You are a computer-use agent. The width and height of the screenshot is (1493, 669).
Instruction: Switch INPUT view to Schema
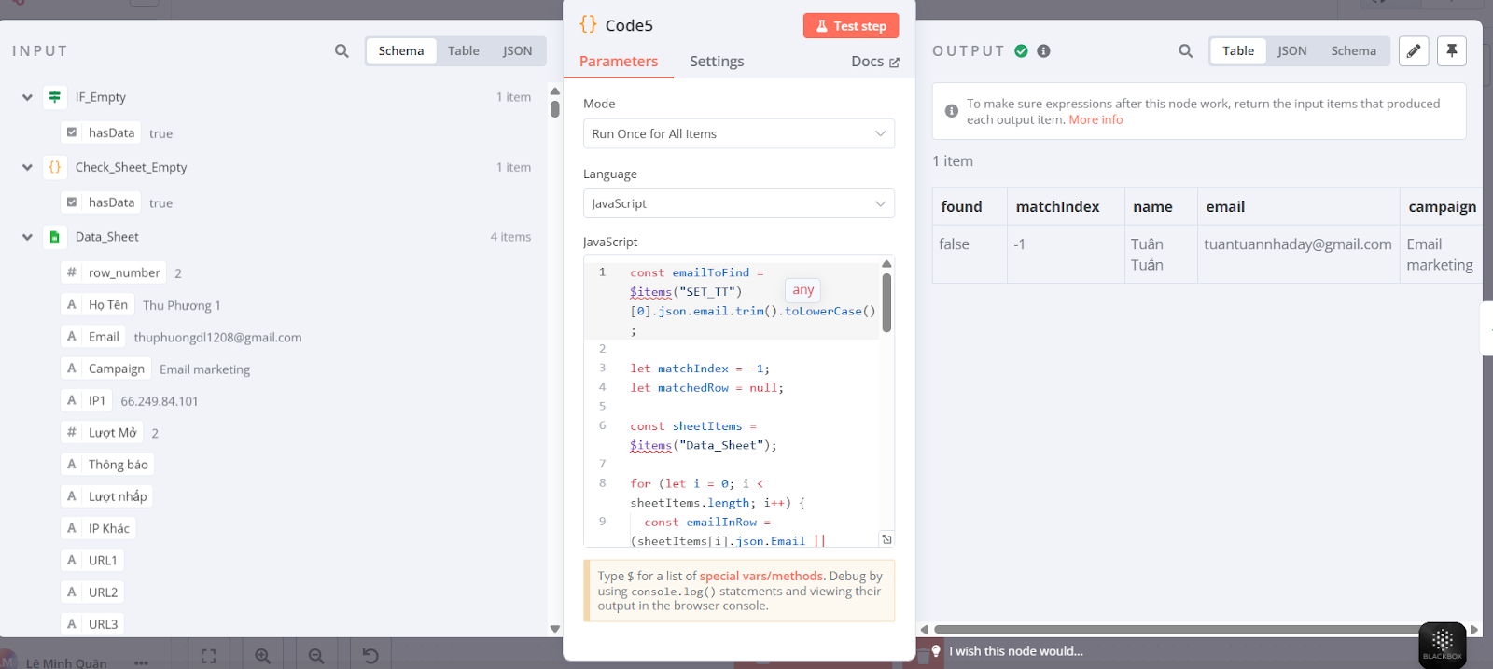401,51
